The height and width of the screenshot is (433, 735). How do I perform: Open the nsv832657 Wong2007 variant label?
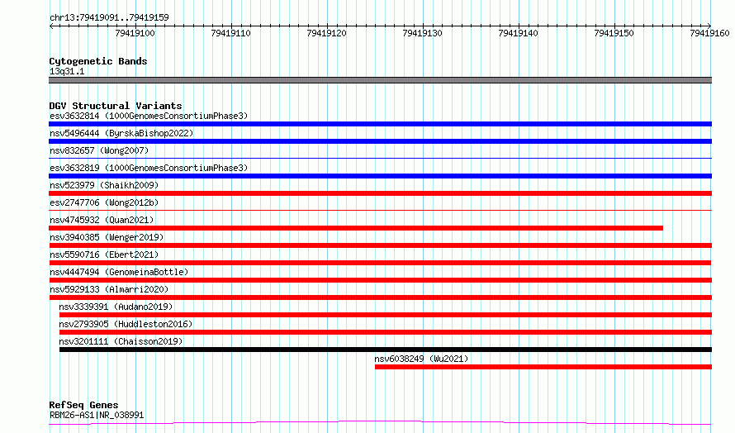tap(99, 150)
